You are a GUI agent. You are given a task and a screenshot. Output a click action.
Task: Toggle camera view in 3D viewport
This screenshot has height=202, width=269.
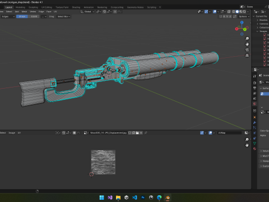(247, 50)
